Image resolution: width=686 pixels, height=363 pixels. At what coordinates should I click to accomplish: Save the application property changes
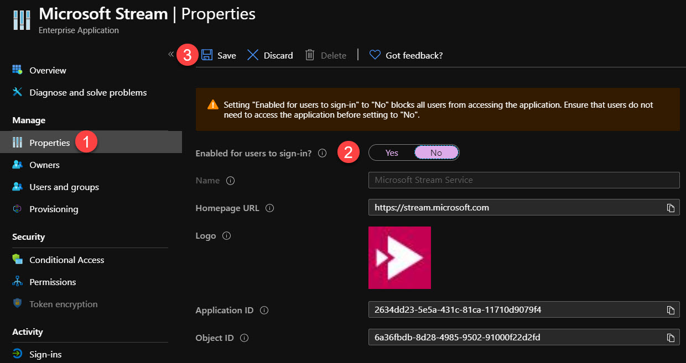(x=219, y=55)
